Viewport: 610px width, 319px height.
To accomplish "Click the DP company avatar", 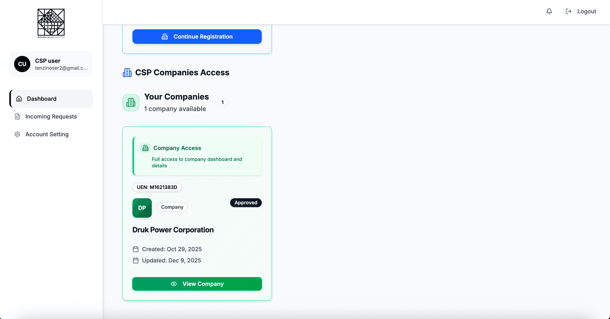I will point(142,208).
